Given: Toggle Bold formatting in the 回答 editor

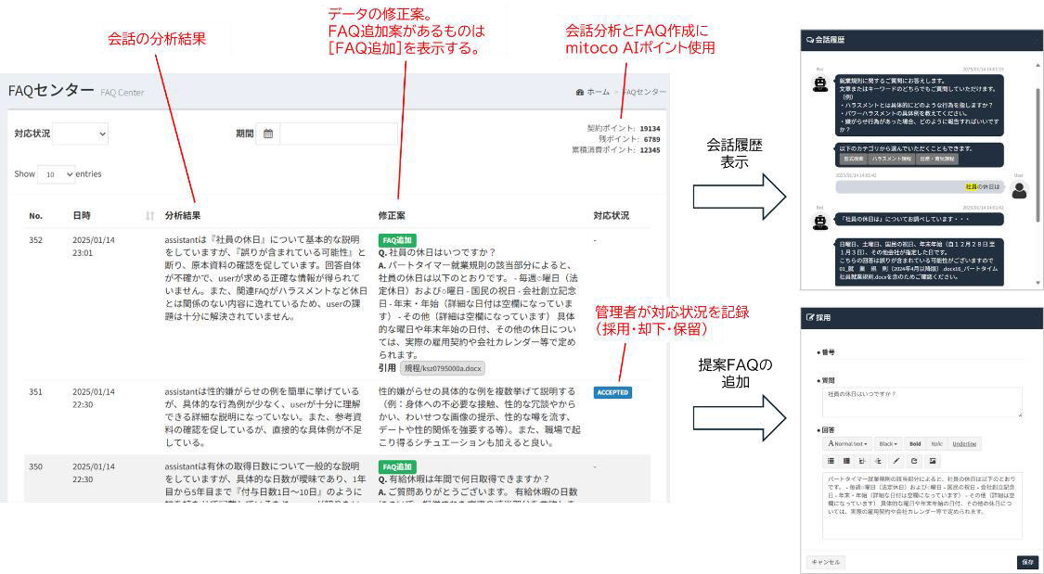Looking at the screenshot, I should pos(916,443).
